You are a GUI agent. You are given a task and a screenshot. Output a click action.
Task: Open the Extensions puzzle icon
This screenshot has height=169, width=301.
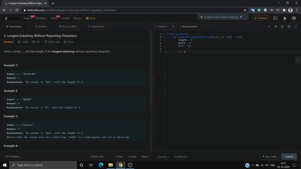click(284, 10)
